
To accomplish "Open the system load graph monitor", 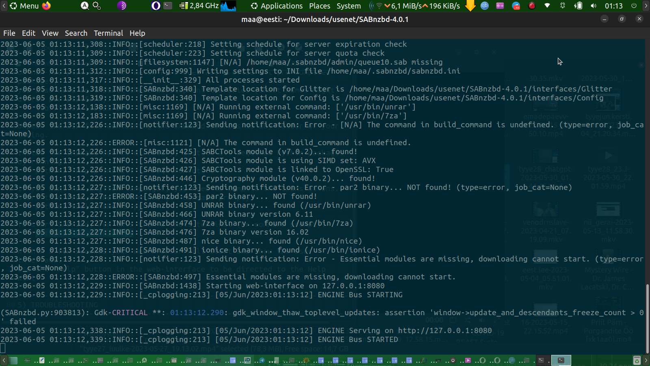I will (x=228, y=6).
